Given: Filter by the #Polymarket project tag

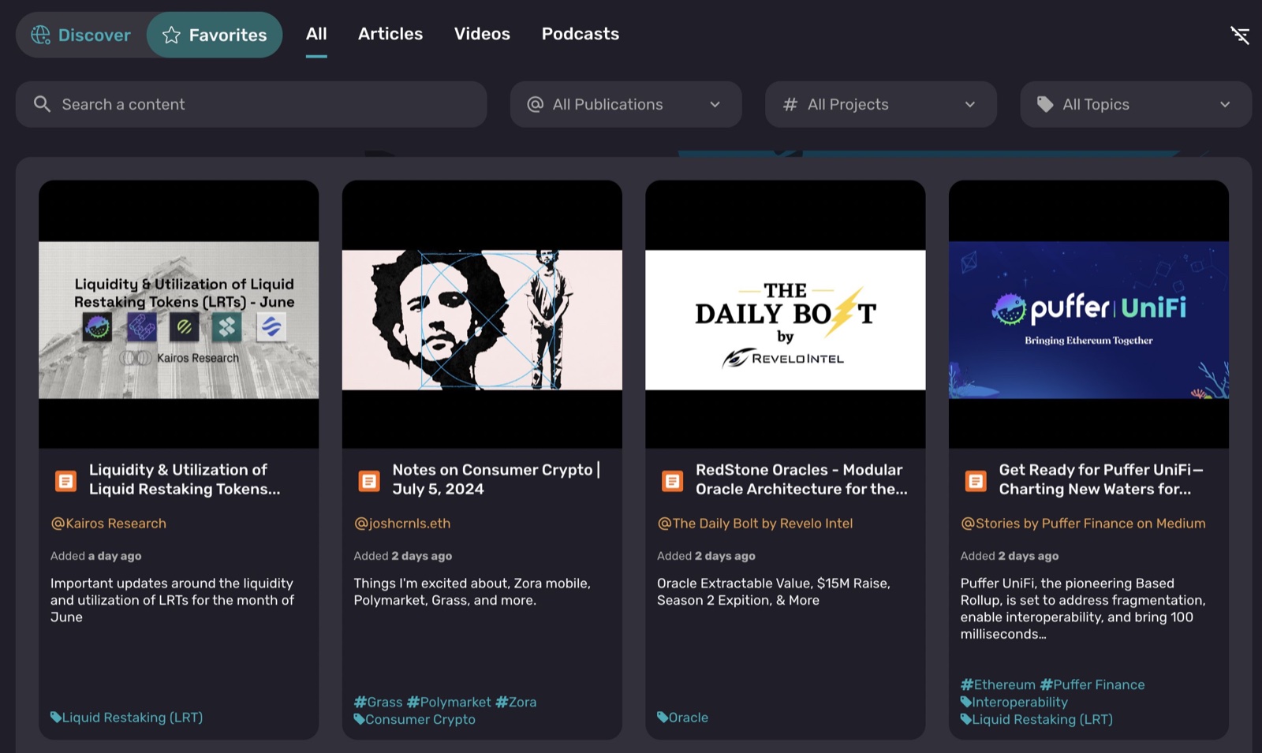Looking at the screenshot, I should click(x=449, y=702).
